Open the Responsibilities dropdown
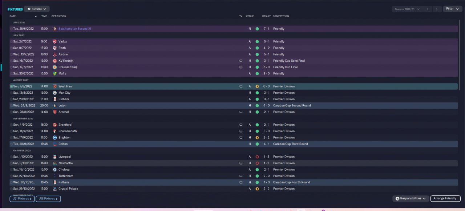This screenshot has height=211, width=465. (411, 199)
